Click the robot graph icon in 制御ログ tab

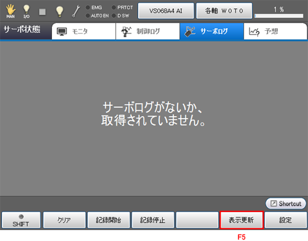pyautogui.click(x=126, y=31)
